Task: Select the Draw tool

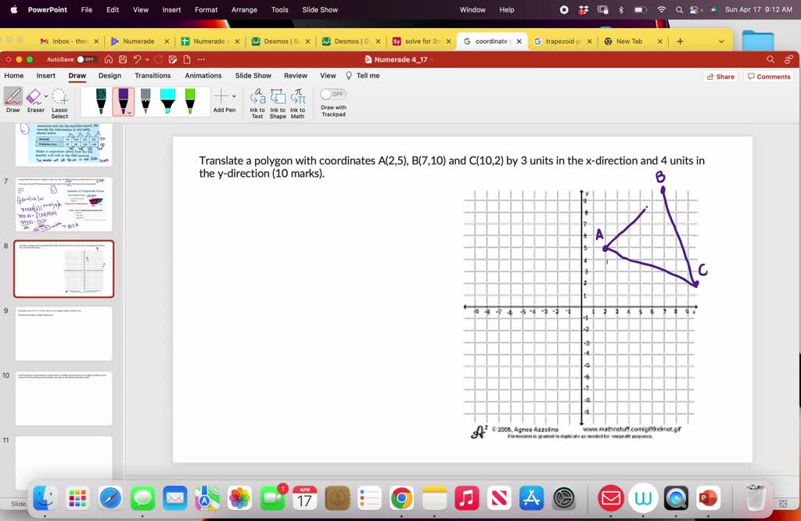Action: pyautogui.click(x=13, y=97)
